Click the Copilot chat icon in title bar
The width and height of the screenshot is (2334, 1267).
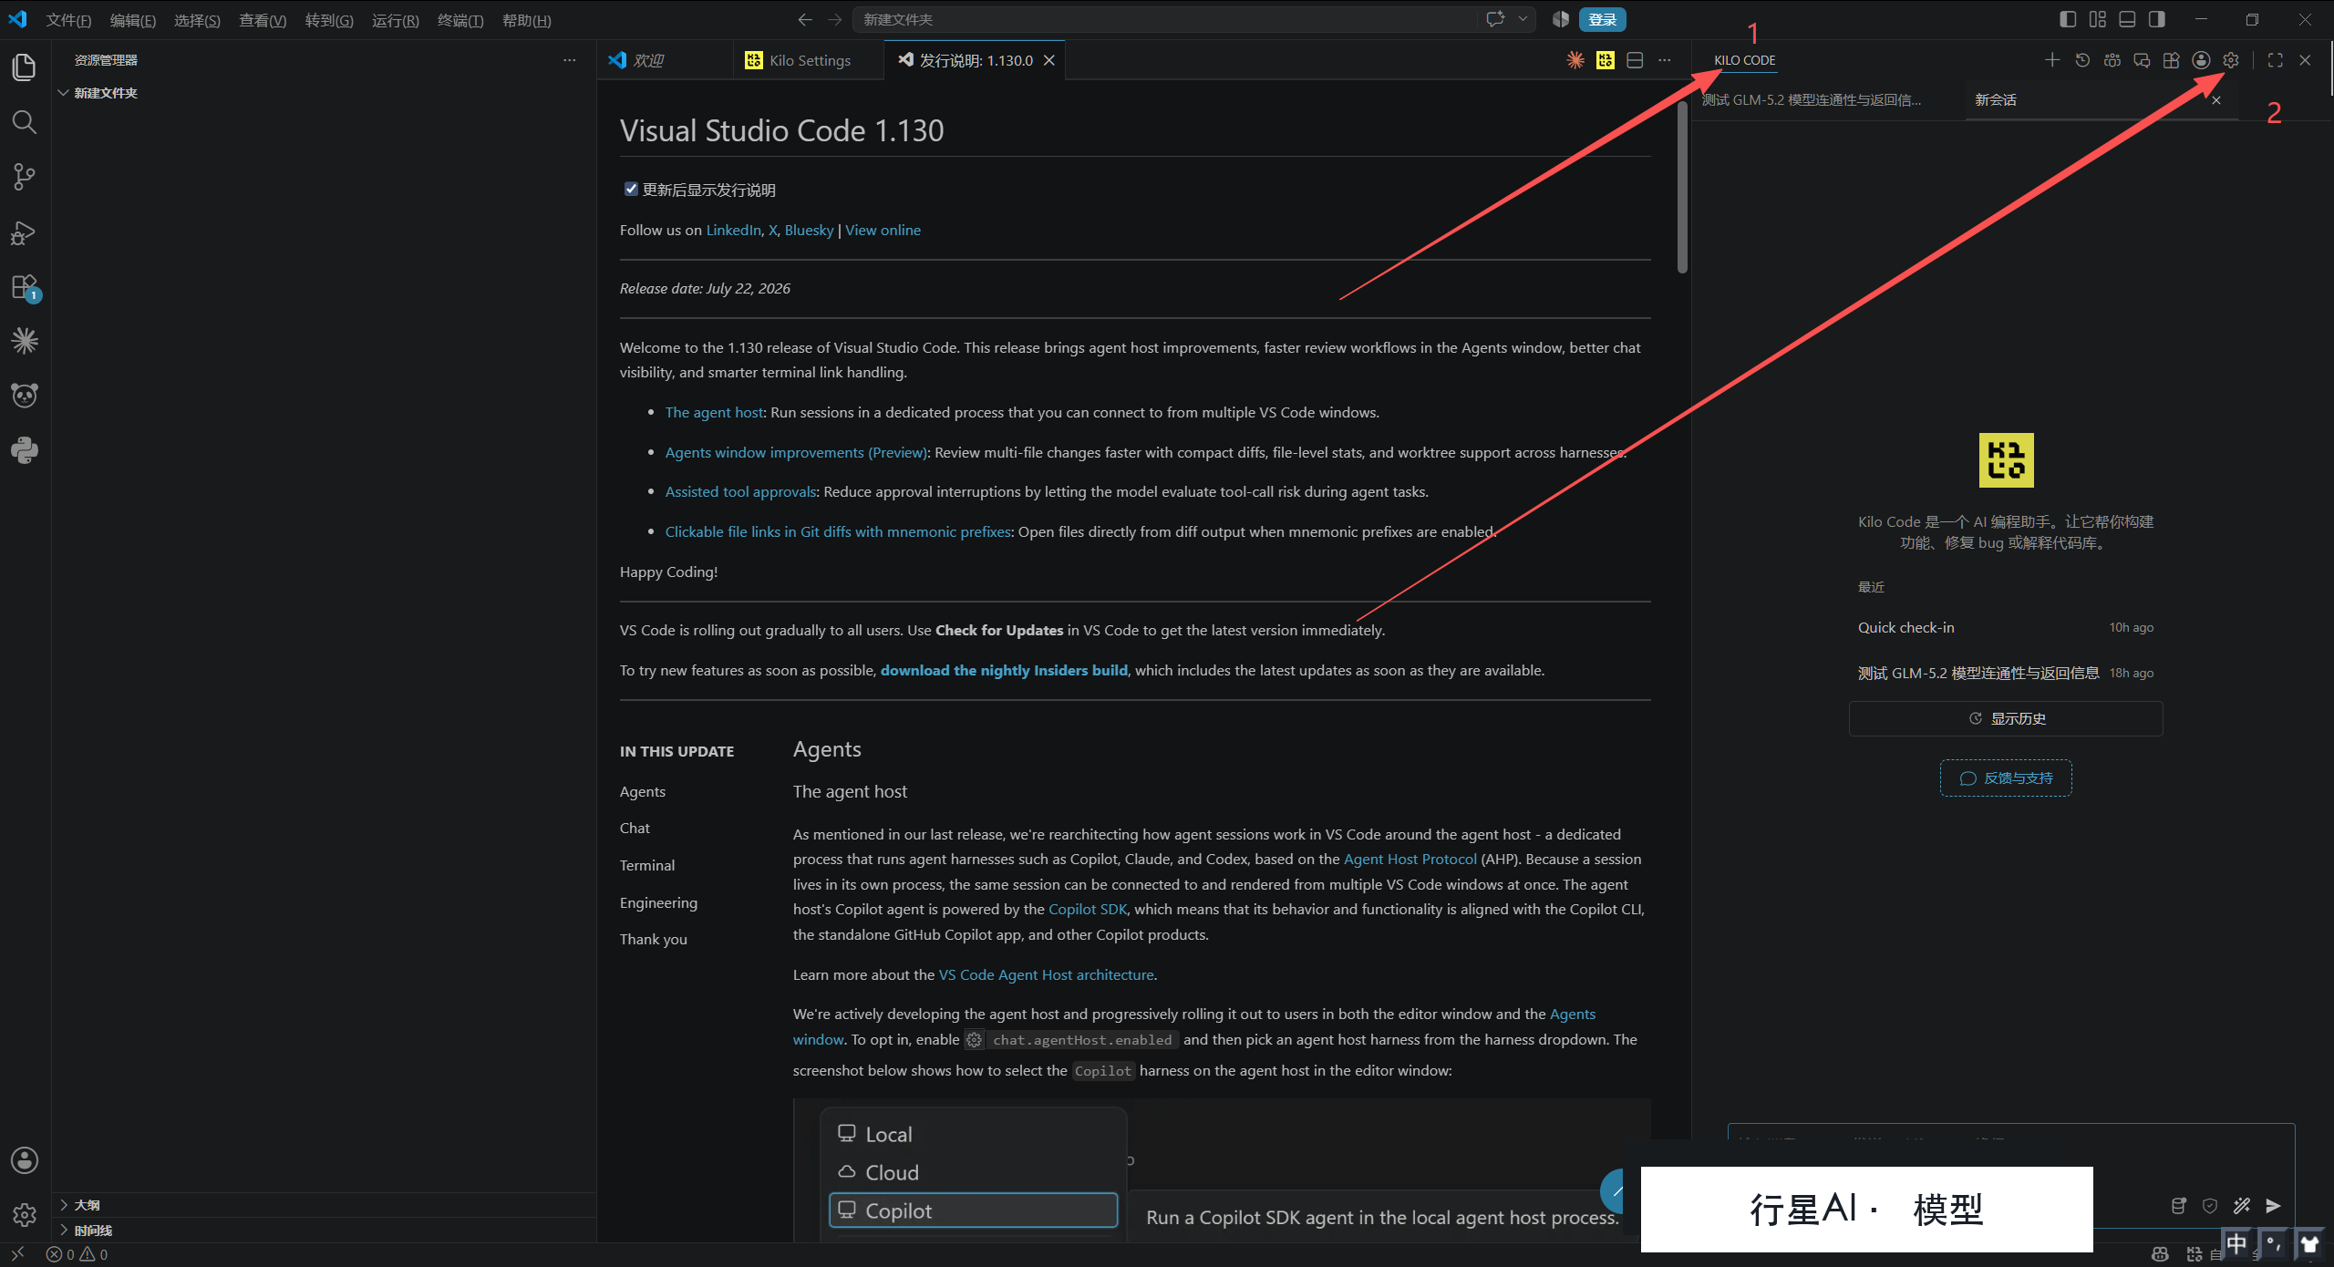tap(1495, 19)
